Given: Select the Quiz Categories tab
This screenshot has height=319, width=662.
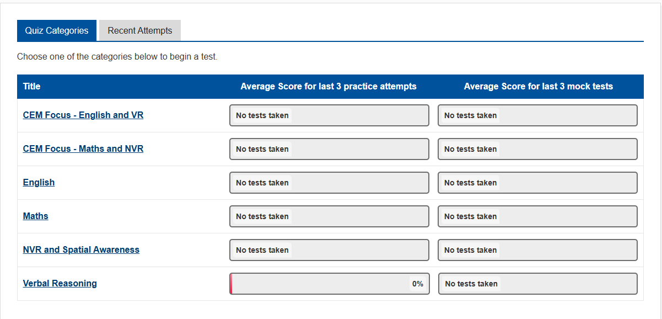Looking at the screenshot, I should [x=57, y=30].
